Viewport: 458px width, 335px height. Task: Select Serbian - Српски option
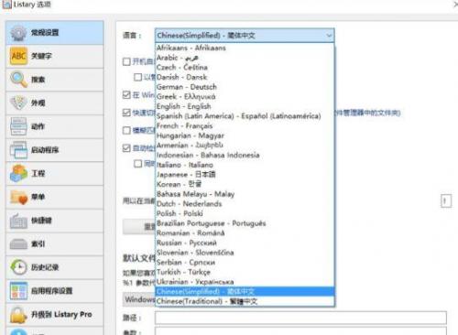click(x=245, y=263)
